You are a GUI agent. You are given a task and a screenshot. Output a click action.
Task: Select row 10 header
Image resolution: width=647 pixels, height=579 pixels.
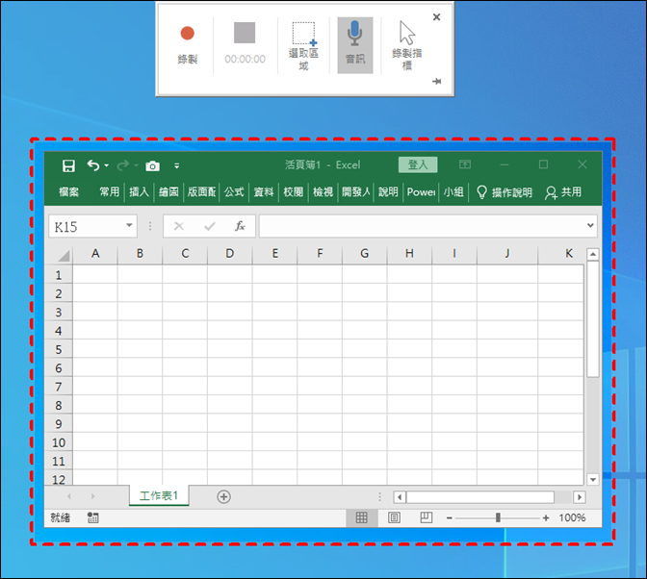58,442
